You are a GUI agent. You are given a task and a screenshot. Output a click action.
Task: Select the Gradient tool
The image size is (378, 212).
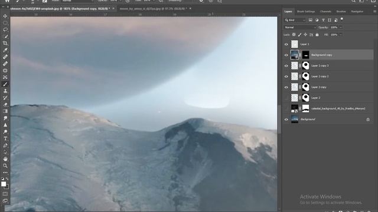tap(5, 111)
